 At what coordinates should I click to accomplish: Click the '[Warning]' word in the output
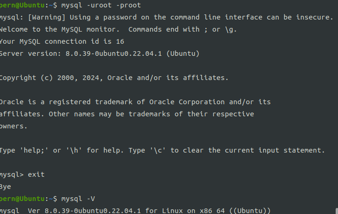(x=47, y=17)
